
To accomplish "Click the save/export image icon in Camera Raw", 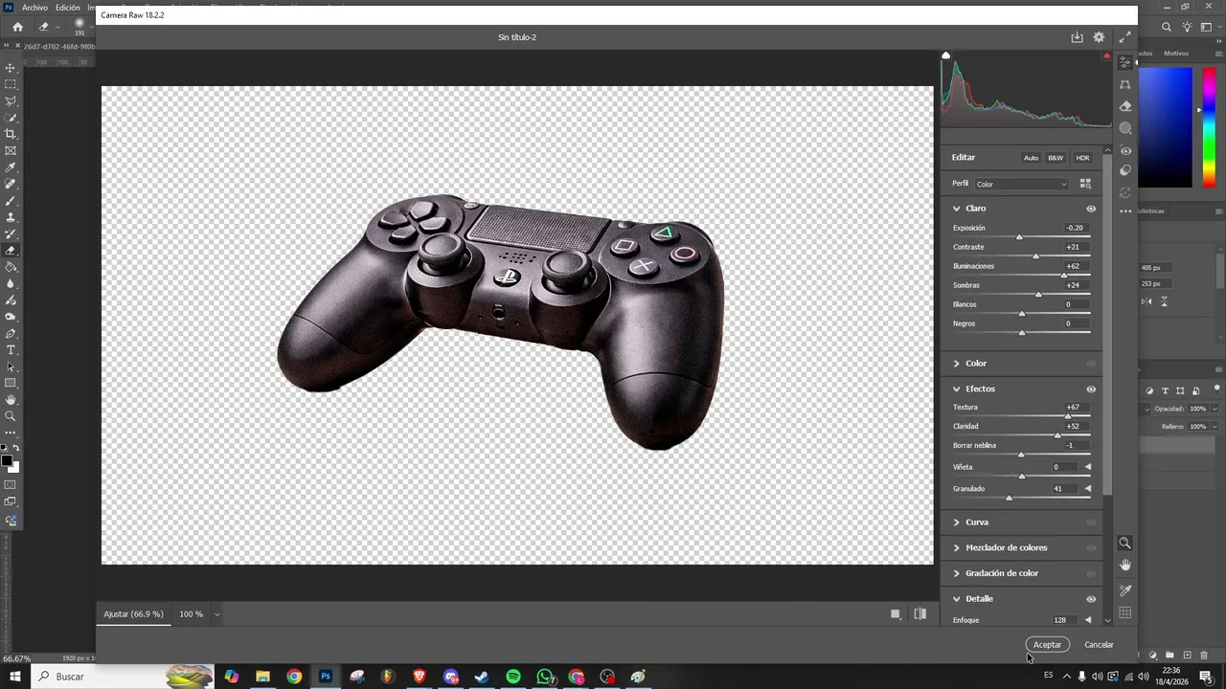I will pyautogui.click(x=1077, y=37).
